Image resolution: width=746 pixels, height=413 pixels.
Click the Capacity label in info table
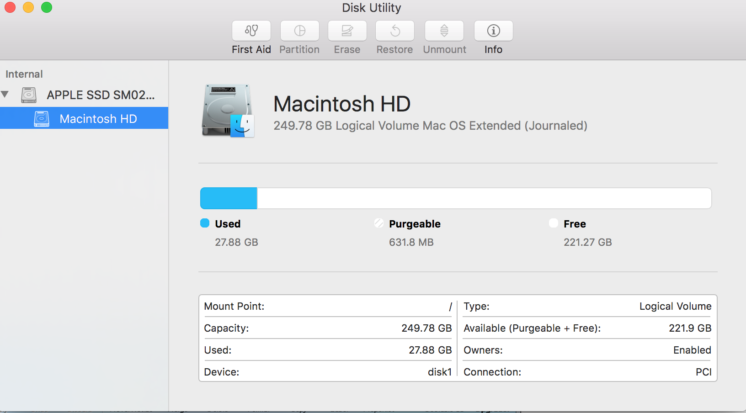click(226, 328)
